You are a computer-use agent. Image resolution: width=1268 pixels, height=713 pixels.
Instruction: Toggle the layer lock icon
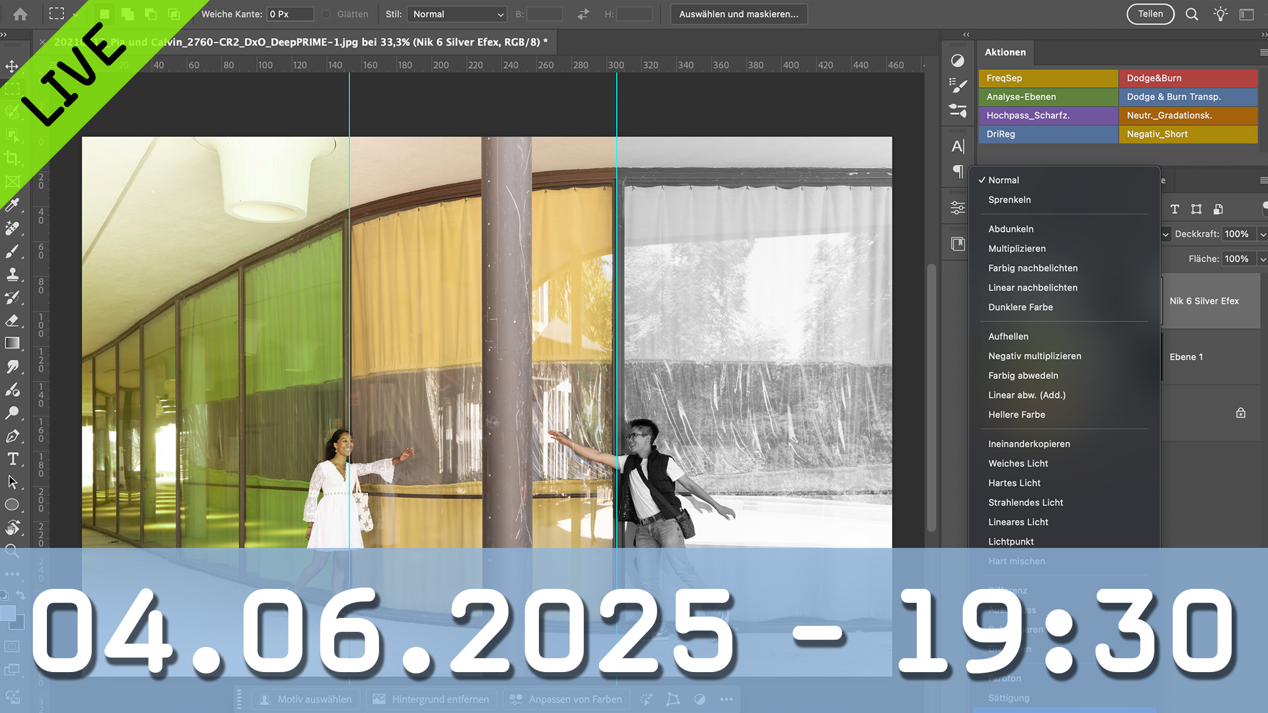tap(1241, 413)
